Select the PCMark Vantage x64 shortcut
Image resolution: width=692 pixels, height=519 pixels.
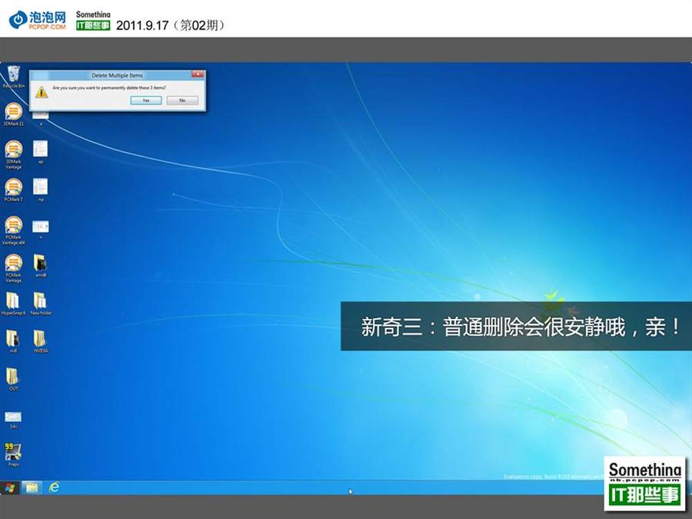click(x=14, y=230)
